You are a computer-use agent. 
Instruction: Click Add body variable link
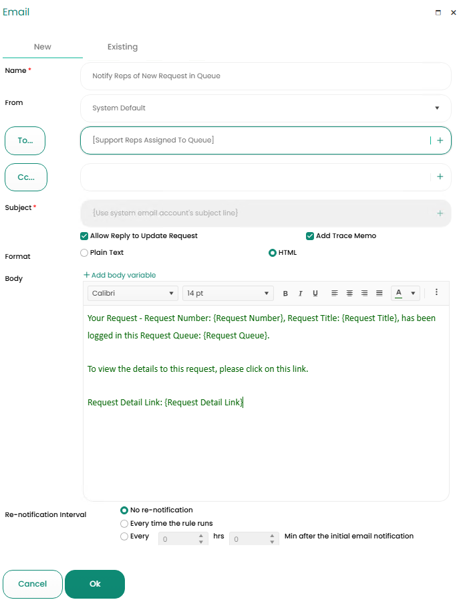pyautogui.click(x=120, y=275)
